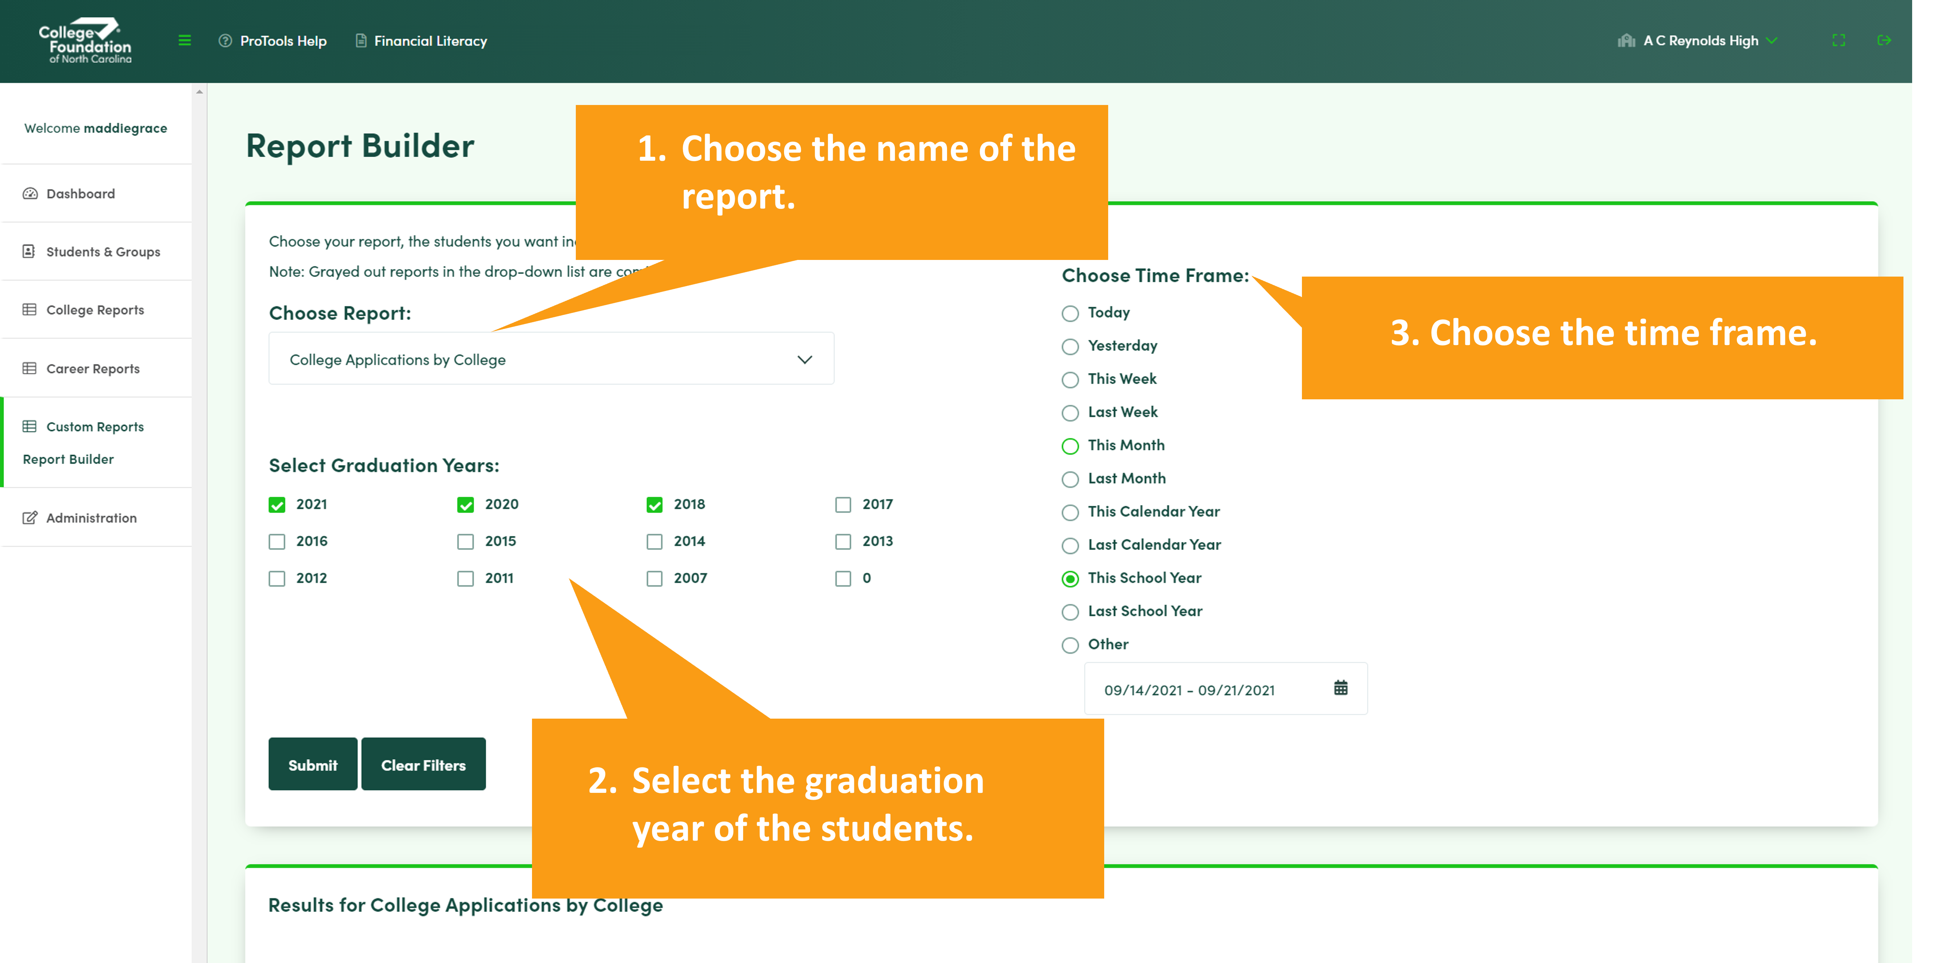Uncheck the 2021 graduation year

[277, 505]
